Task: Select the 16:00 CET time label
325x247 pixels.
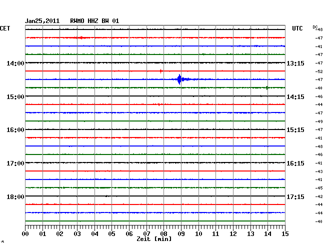Action: click(x=15, y=130)
